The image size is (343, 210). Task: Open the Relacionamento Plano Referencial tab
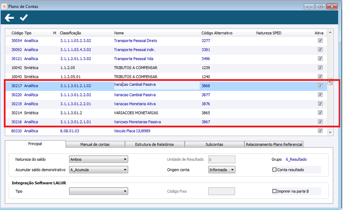point(274,144)
